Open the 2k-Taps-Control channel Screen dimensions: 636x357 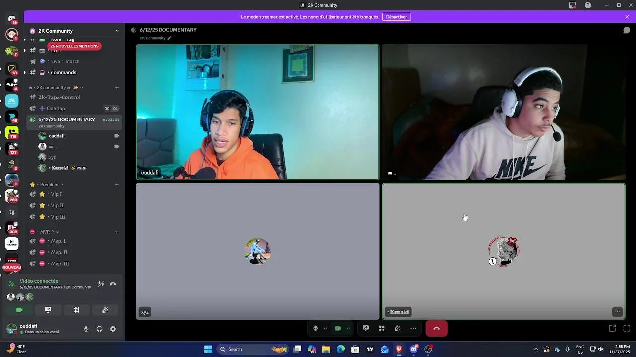click(x=75, y=97)
